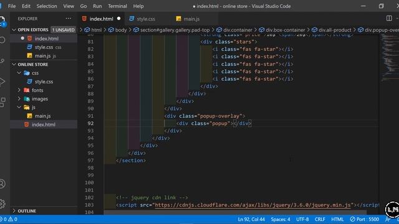Viewport: 399px width, 224px height.
Task: Open the Go menu
Action: 84,6
